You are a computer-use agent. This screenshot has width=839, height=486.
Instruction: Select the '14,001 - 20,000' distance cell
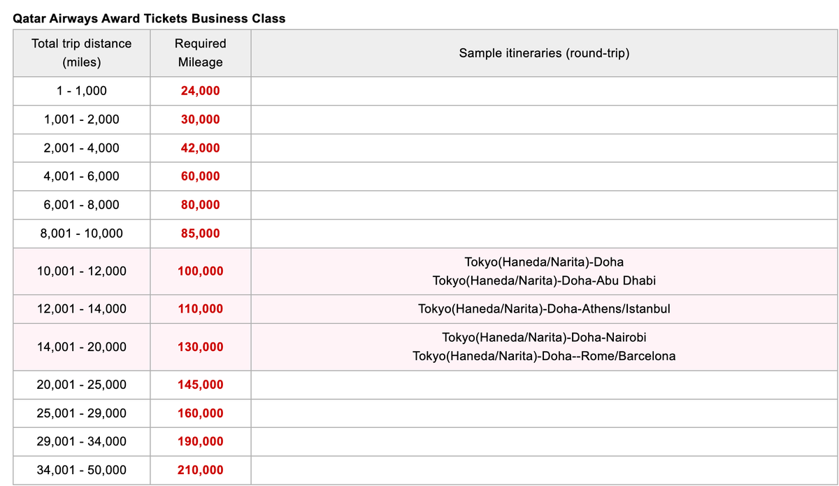82,347
